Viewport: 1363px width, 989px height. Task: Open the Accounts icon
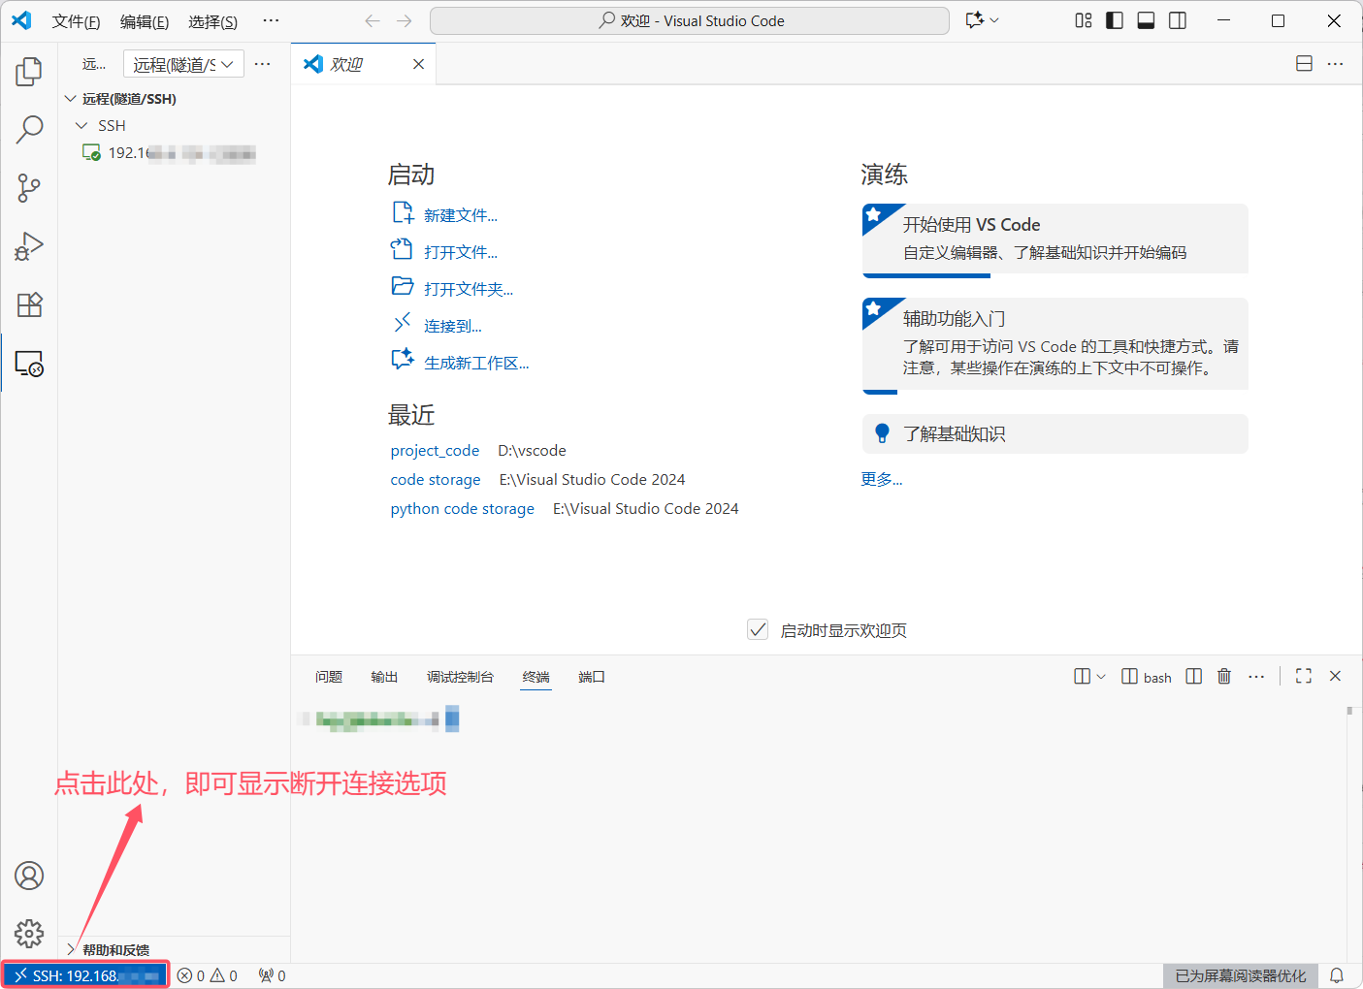29,876
